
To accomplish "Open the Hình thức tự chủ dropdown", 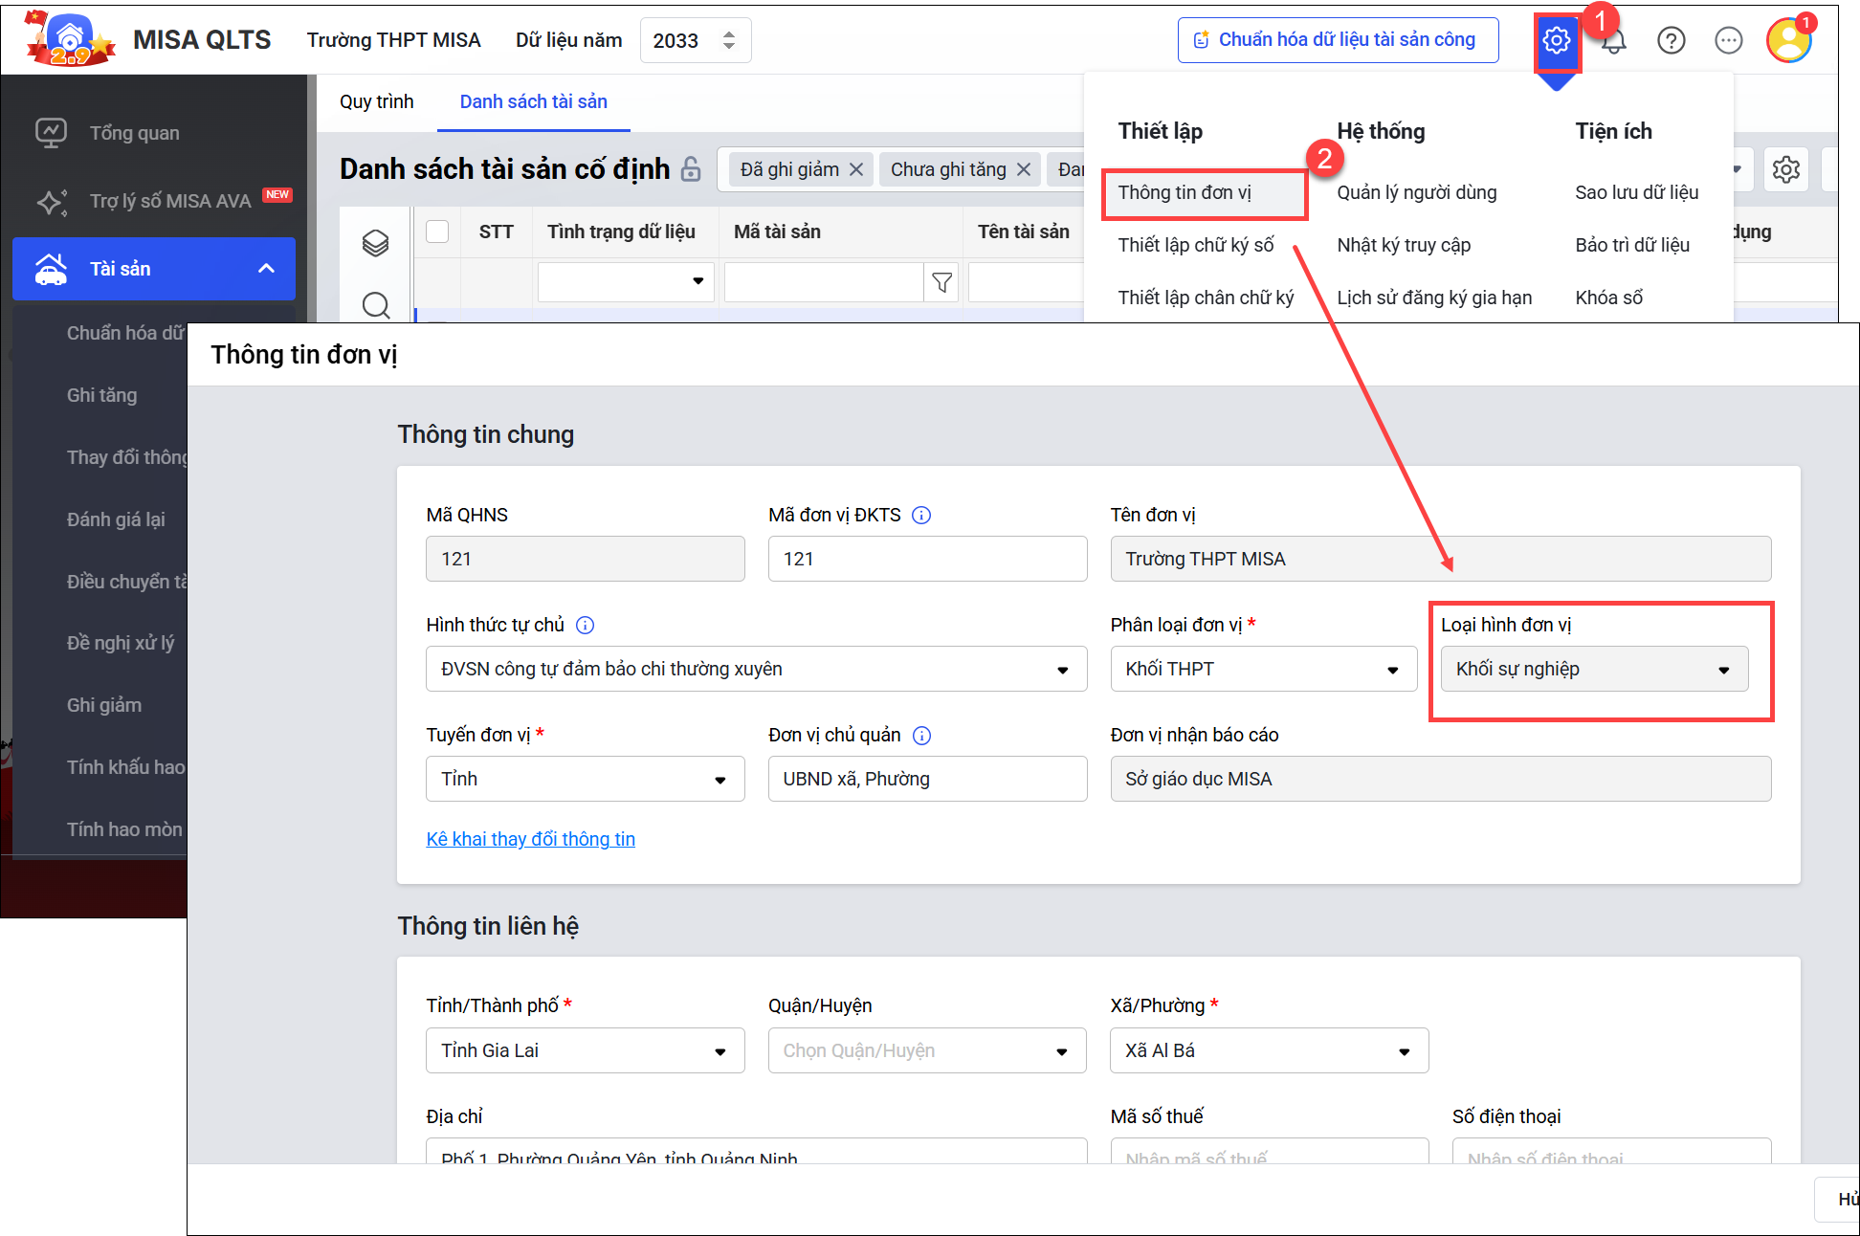I will (x=756, y=669).
